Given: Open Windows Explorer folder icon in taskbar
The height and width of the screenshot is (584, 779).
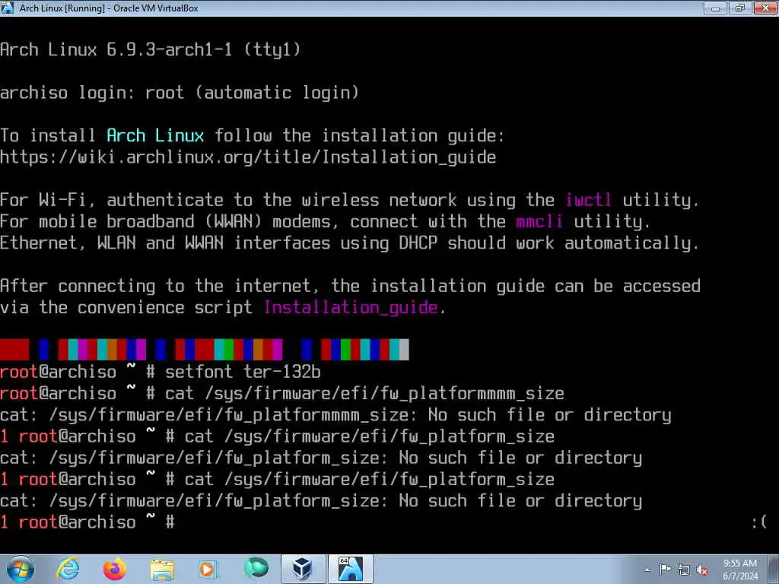Looking at the screenshot, I should tap(162, 569).
